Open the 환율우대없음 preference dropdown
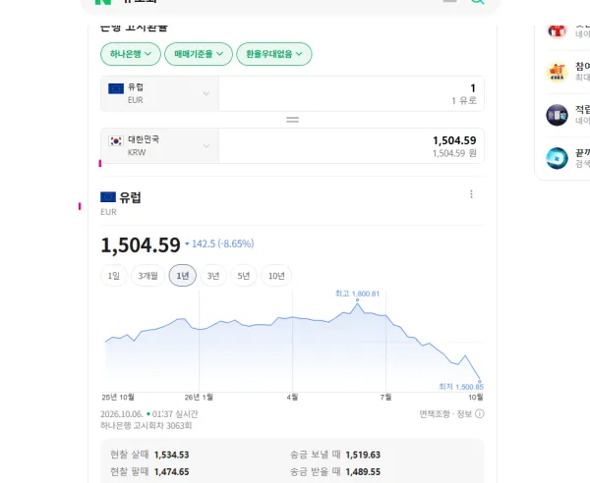 274,54
